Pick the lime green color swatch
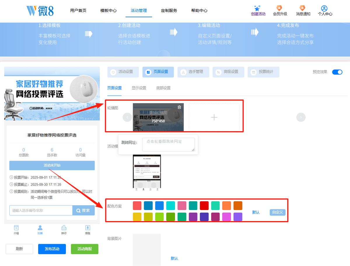 [x=160, y=217]
